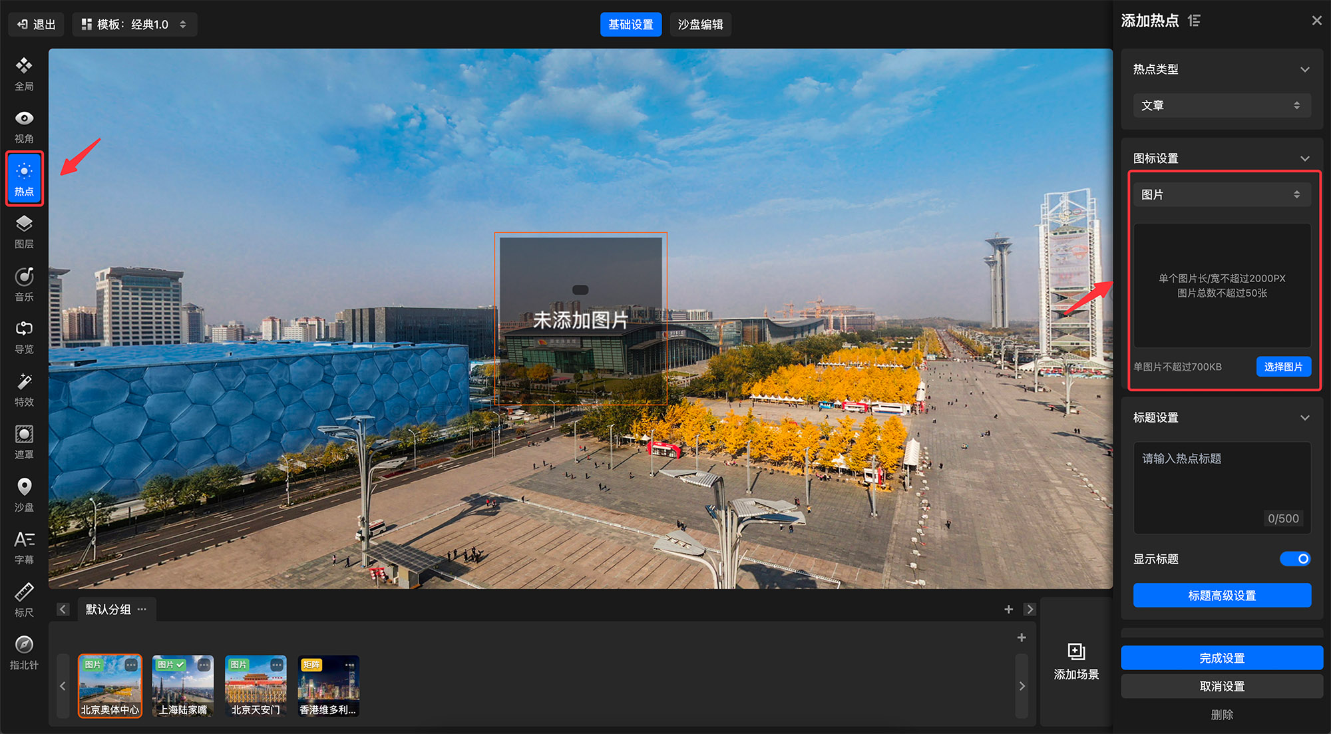This screenshot has width=1331, height=734.
Task: Toggle the 显示标题 switch off
Action: point(1294,559)
